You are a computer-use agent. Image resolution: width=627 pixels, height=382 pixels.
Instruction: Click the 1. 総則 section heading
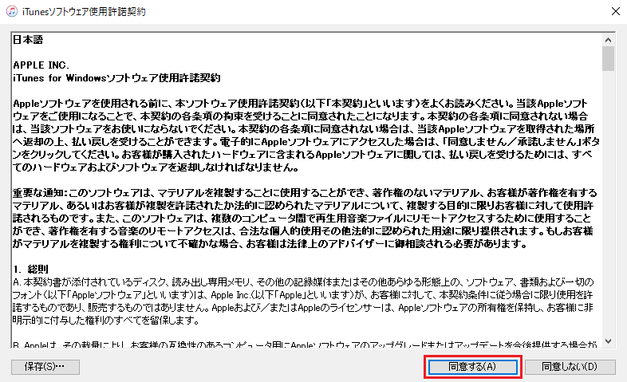31,269
